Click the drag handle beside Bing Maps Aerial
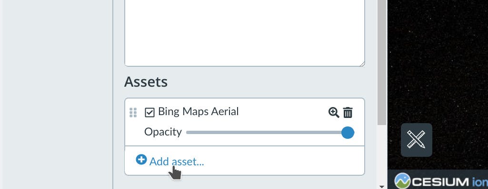 pos(133,112)
